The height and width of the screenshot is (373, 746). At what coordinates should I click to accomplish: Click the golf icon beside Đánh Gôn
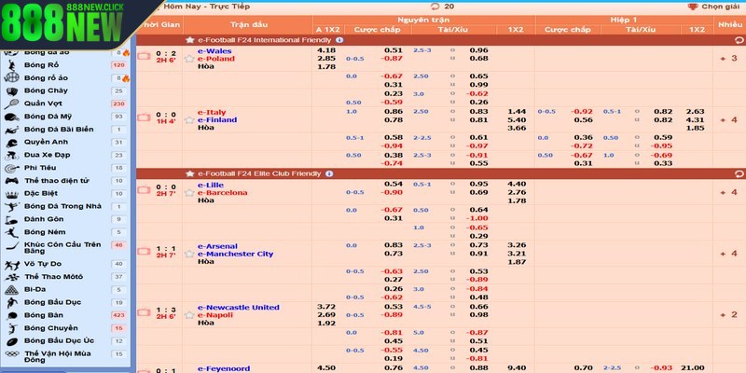coord(11,219)
